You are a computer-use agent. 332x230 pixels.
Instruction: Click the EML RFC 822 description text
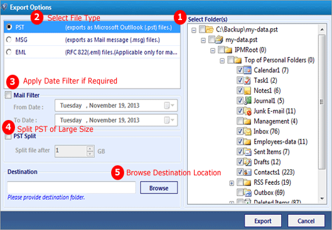pyautogui.click(x=121, y=52)
